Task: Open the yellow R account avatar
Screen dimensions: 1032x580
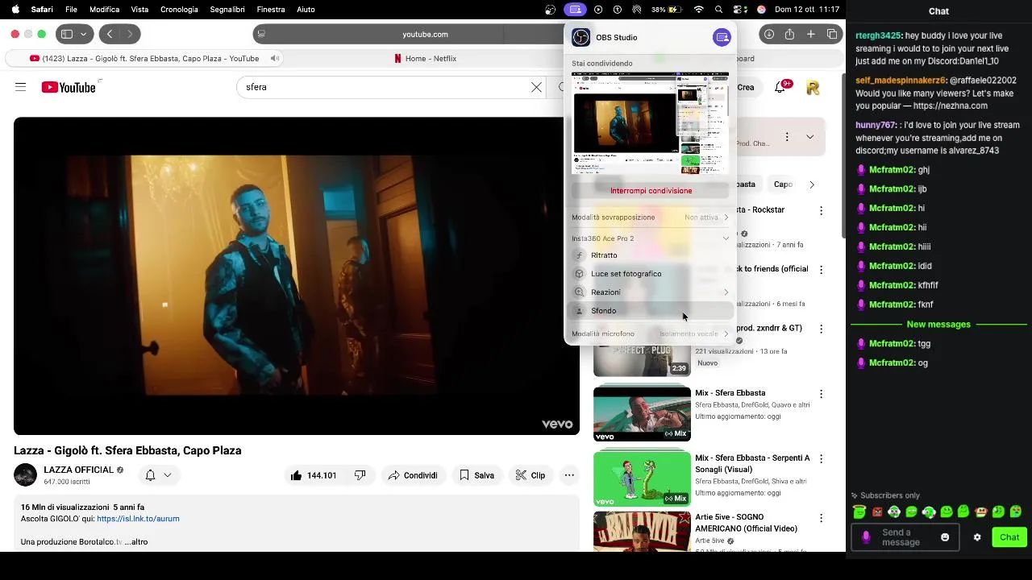Action: pos(813,87)
